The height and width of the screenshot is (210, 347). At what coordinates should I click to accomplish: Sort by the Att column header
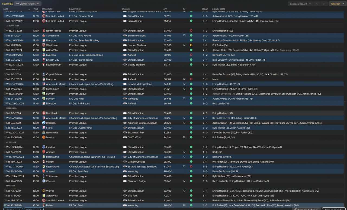[x=165, y=9]
